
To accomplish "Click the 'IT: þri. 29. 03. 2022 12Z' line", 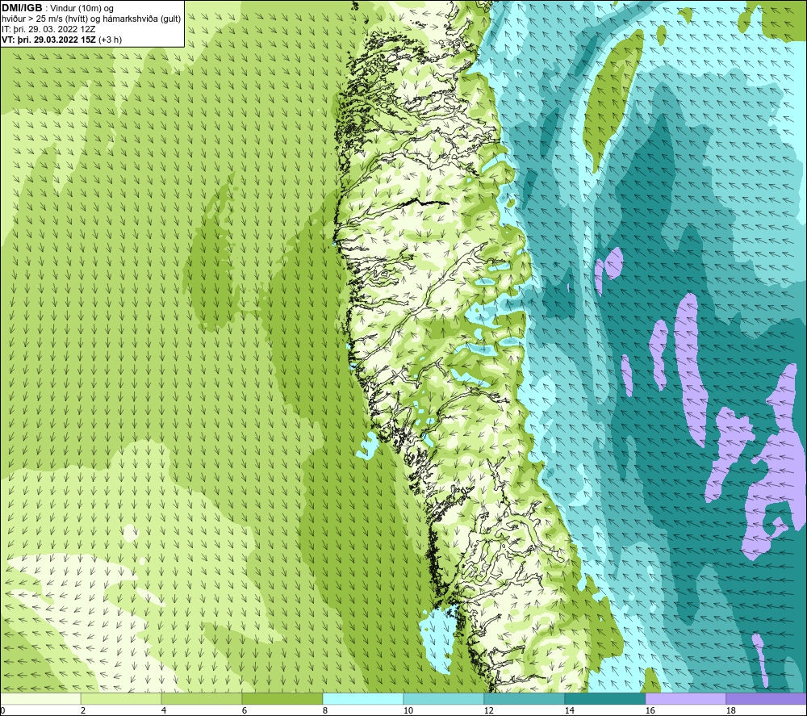I will [x=48, y=29].
